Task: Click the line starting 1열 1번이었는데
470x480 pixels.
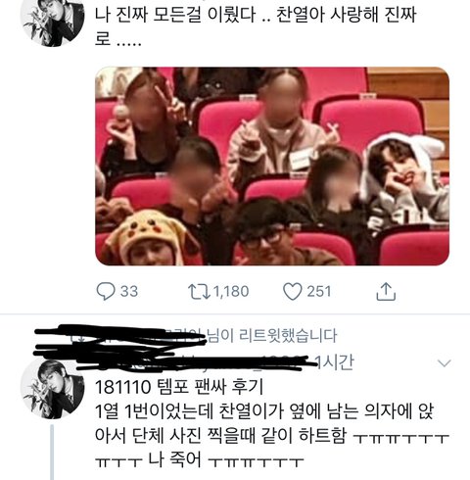Action: click(x=264, y=411)
